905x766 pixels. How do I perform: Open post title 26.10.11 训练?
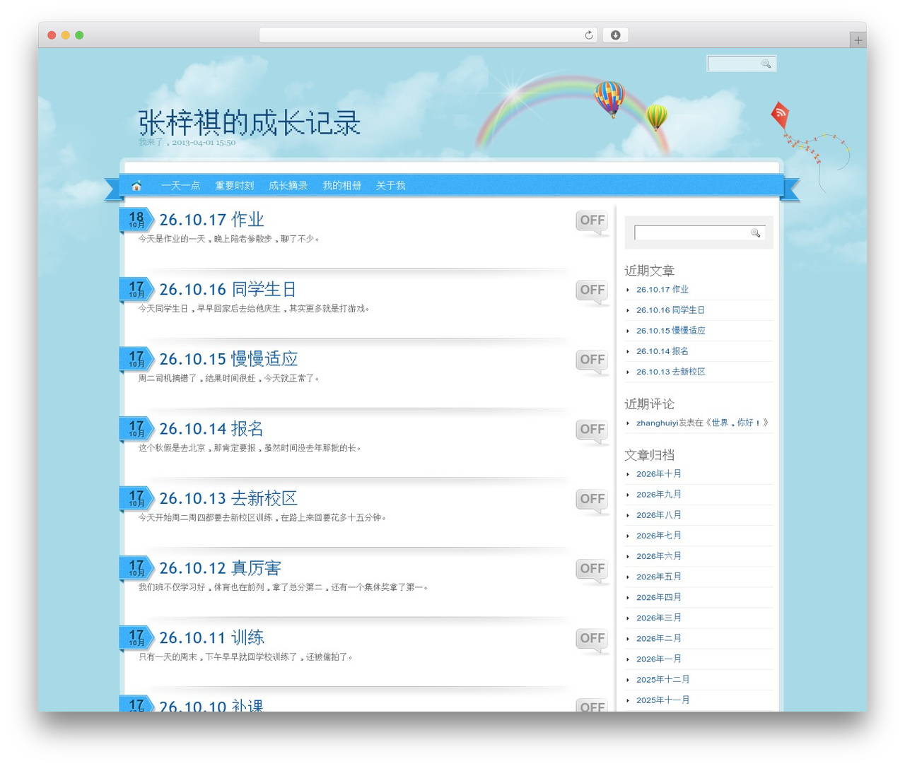click(x=211, y=637)
